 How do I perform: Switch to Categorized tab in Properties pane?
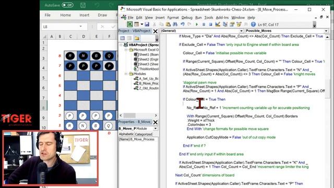pos(144,134)
